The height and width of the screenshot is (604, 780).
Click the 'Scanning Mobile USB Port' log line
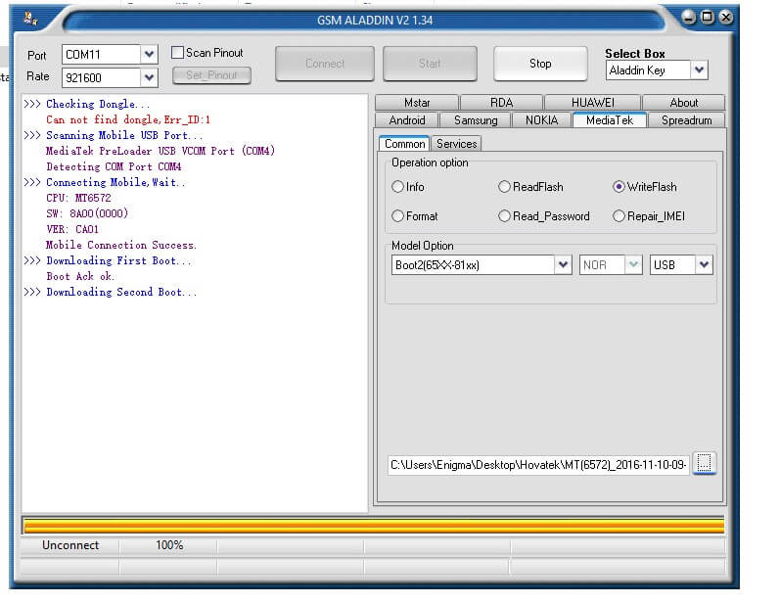113,135
